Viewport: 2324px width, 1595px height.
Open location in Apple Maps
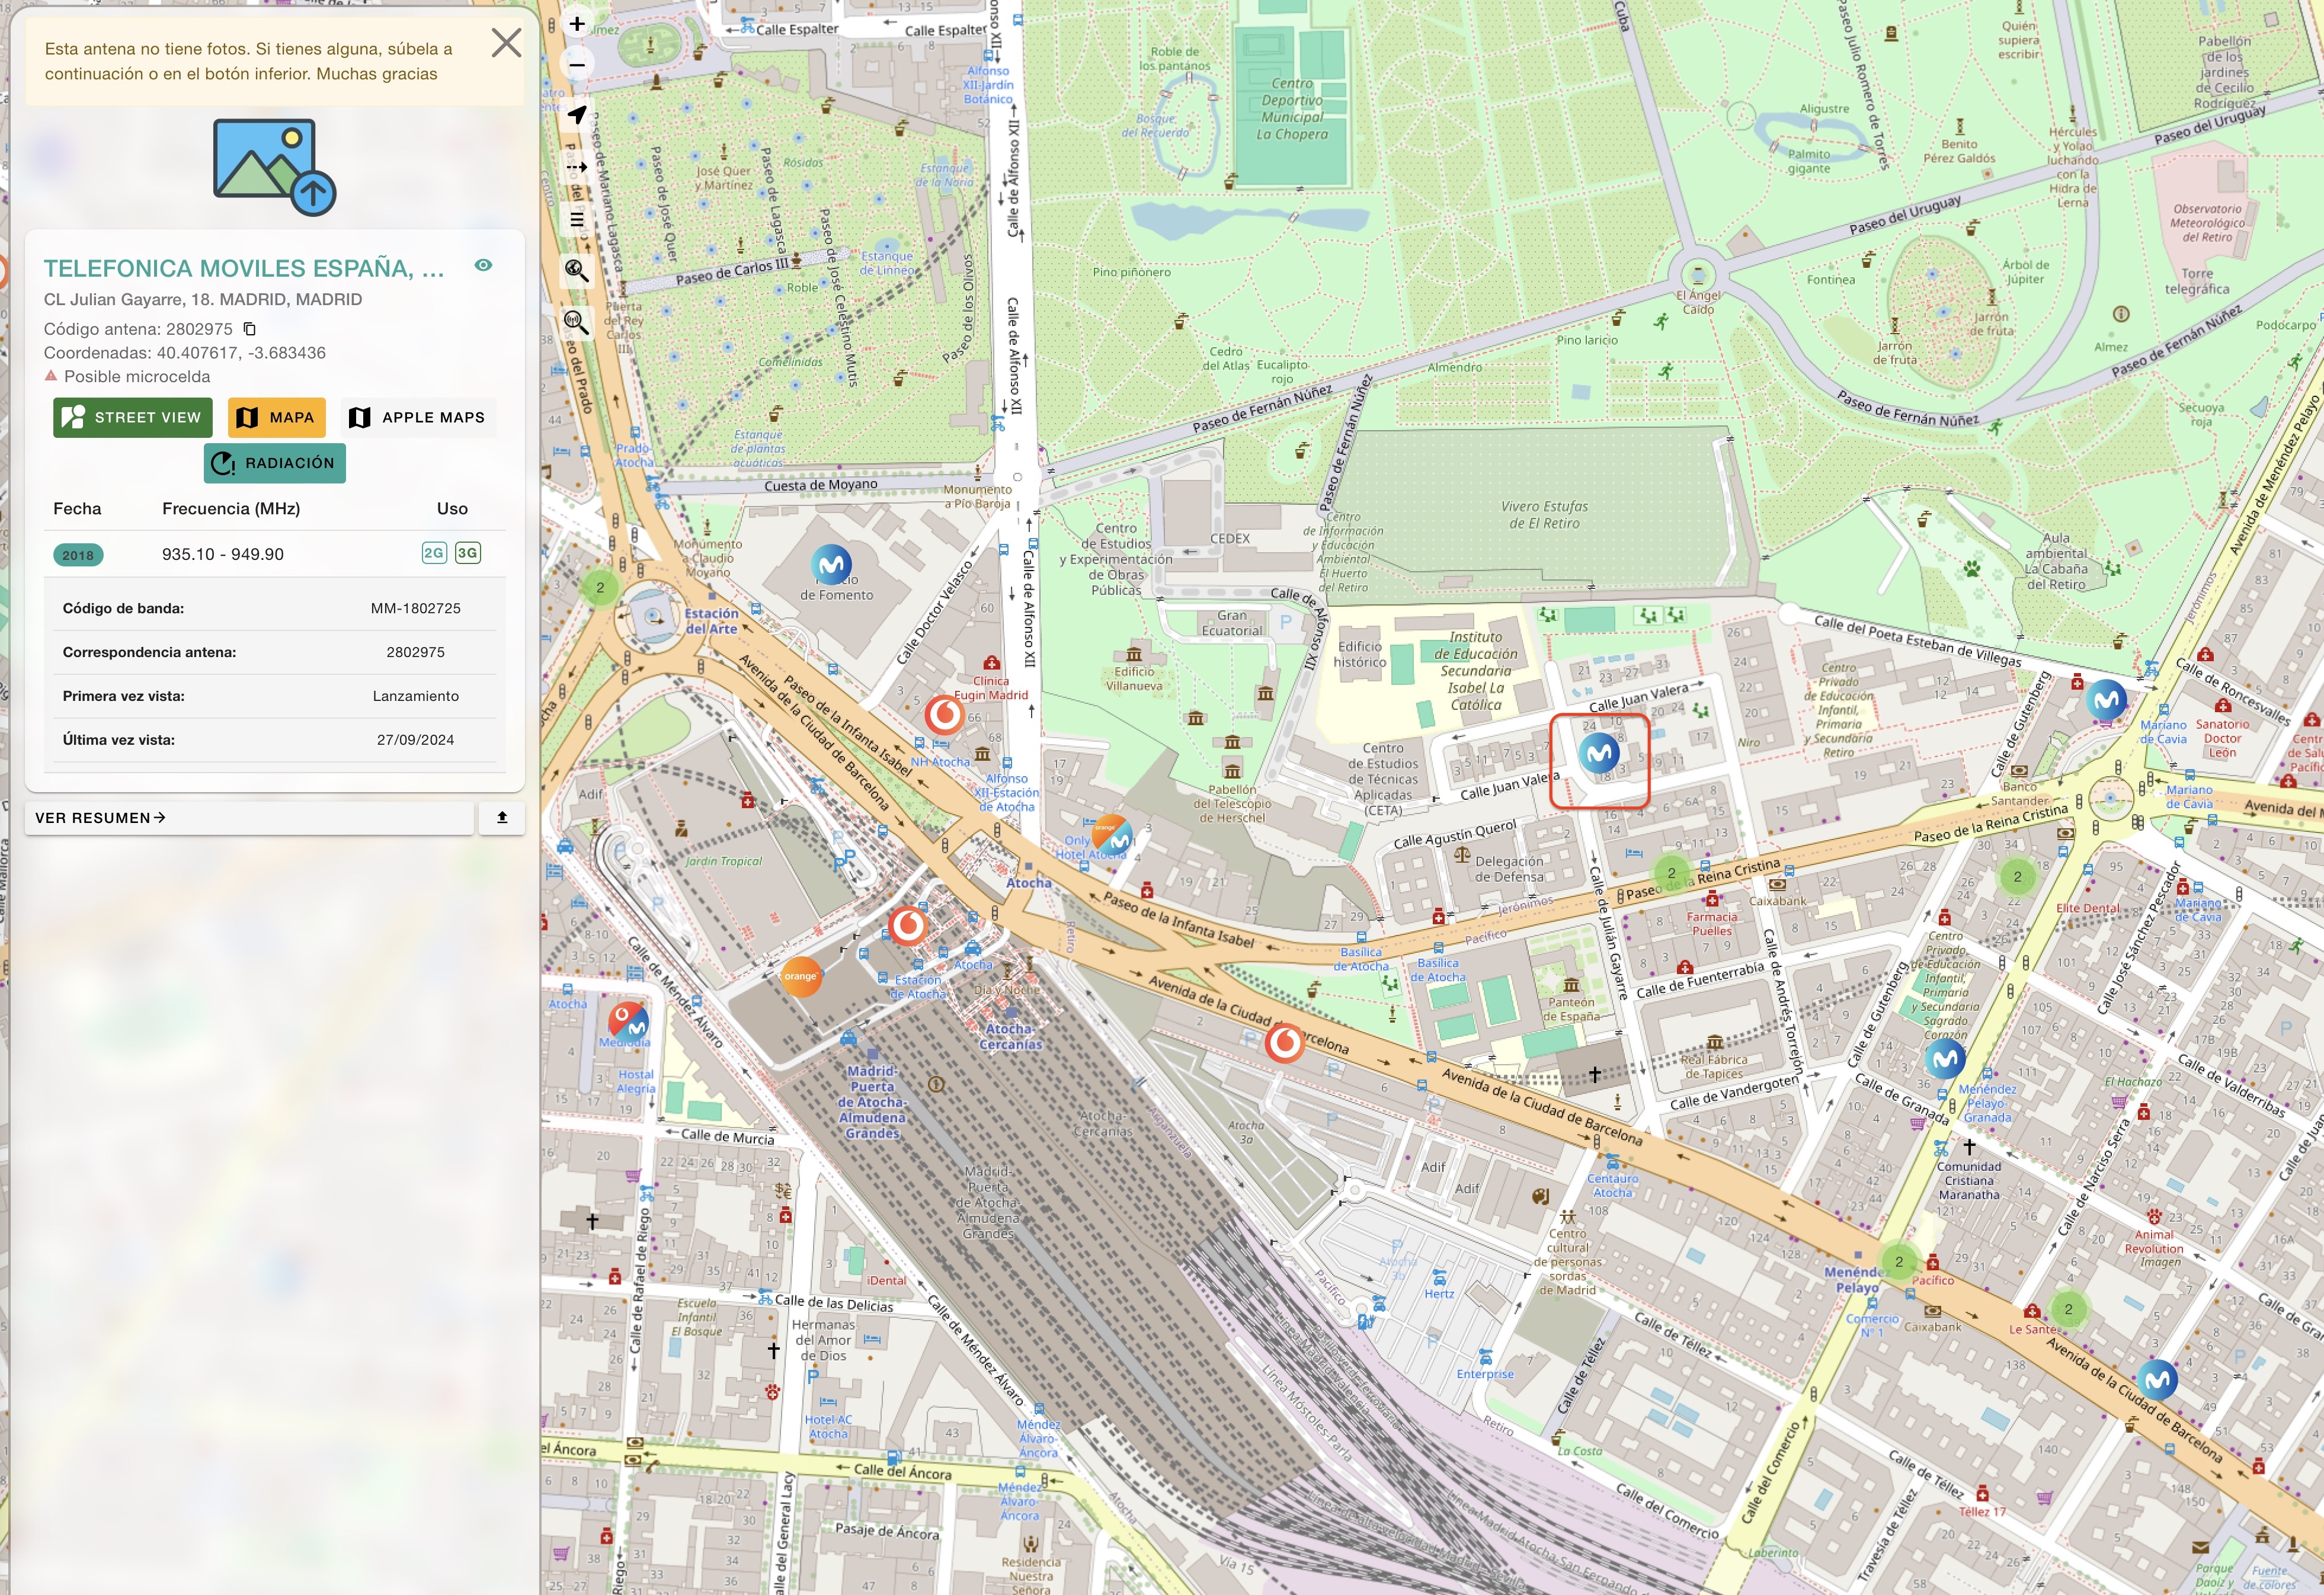[x=418, y=417]
